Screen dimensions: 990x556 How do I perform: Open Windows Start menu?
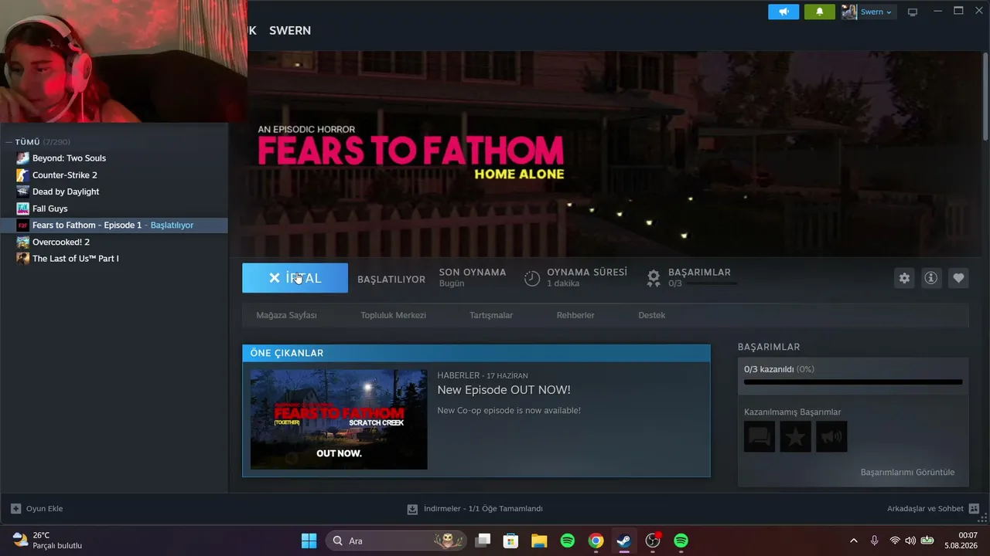(x=309, y=541)
